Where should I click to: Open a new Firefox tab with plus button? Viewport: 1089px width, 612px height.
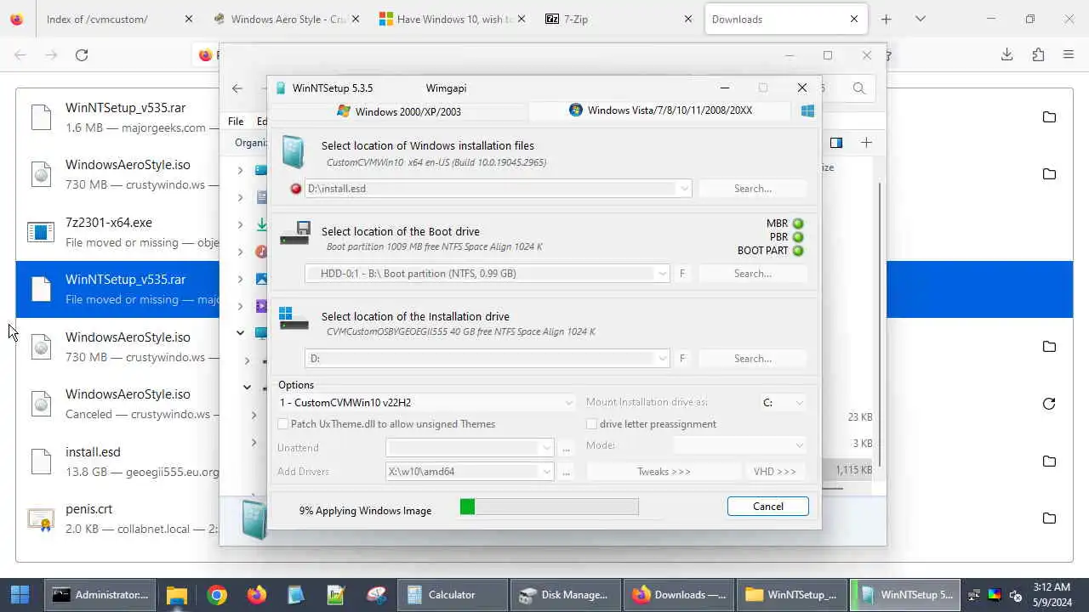pos(886,19)
